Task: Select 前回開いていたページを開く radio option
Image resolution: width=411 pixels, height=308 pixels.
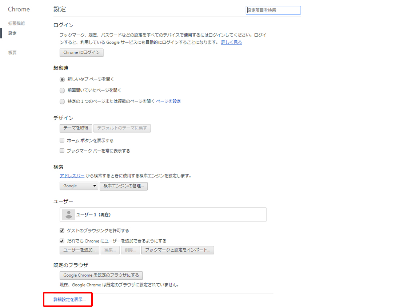Action: pyautogui.click(x=62, y=91)
